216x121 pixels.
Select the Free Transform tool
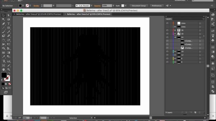tap(8, 44)
